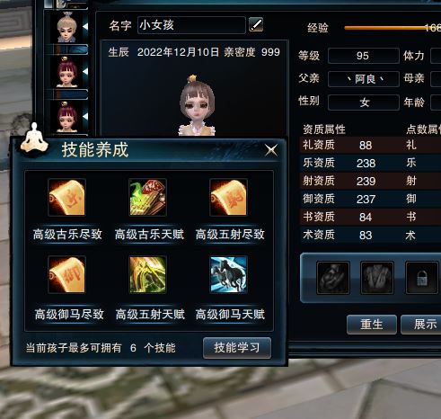
Task: Click the name field containing 小女孩
Action: [x=191, y=25]
